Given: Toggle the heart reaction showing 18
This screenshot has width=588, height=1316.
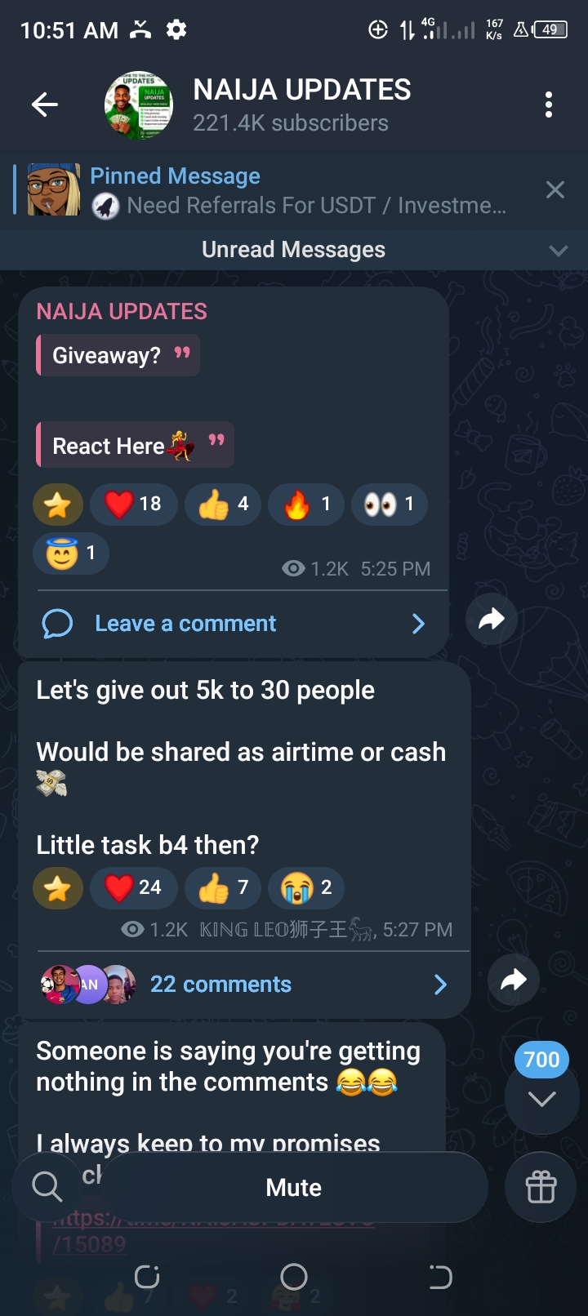Looking at the screenshot, I should click(x=134, y=504).
